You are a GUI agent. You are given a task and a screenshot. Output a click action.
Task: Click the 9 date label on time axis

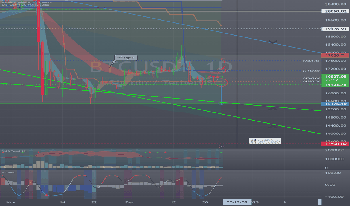[x=284, y=202]
